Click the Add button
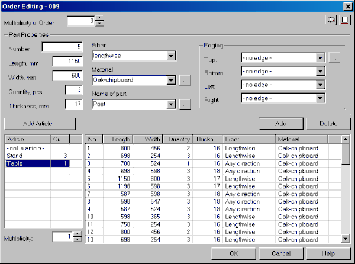This screenshot has height=264, width=355. [x=281, y=124]
